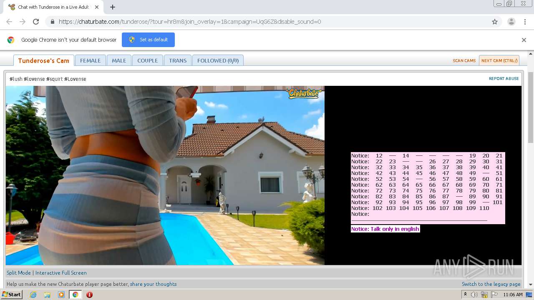This screenshot has height=300, width=534.
Task: Click the Interactive Full Screen link
Action: coord(61,272)
